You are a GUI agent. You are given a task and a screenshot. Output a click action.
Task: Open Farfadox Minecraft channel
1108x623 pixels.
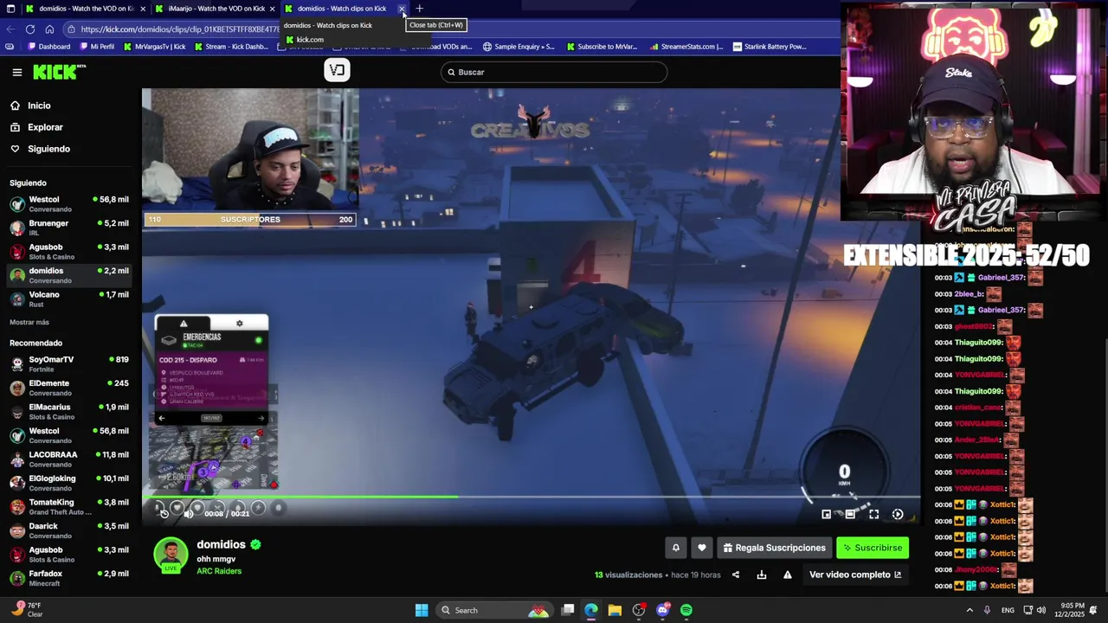[x=69, y=578]
